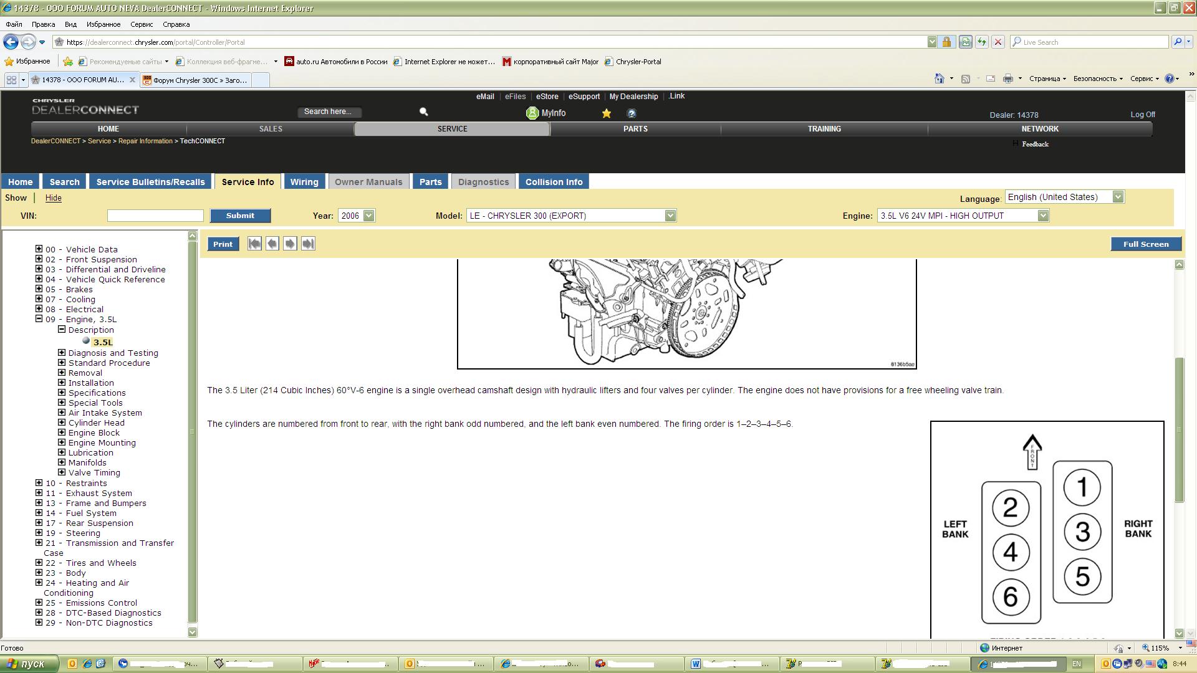This screenshot has width=1197, height=673.
Task: Click the VIN input field
Action: coord(155,216)
